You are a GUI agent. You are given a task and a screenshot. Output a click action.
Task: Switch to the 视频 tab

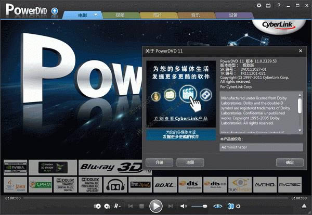[120, 16]
